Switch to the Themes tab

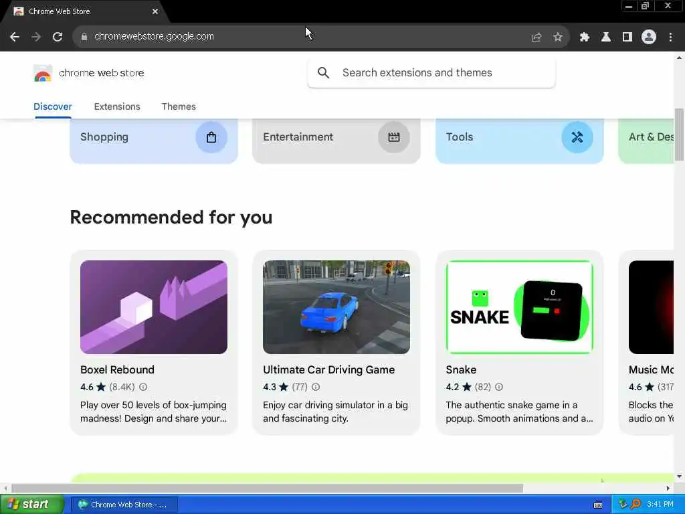click(x=179, y=106)
